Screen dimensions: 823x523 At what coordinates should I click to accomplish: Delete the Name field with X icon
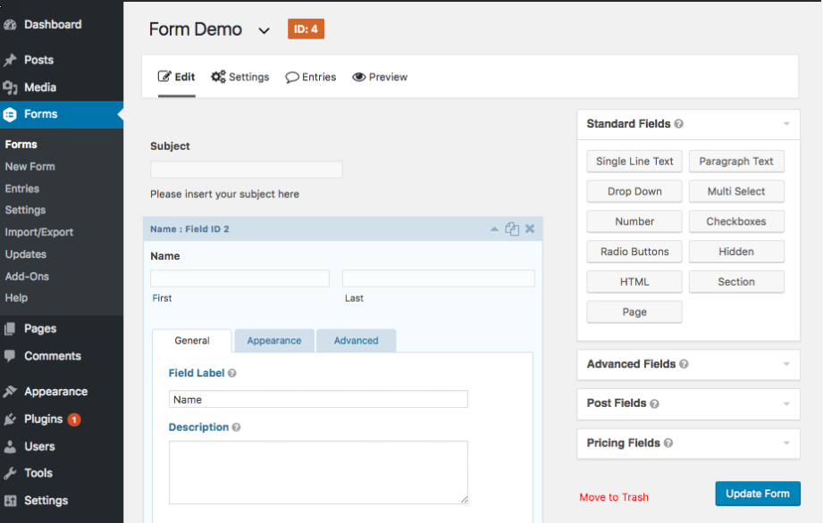pyautogui.click(x=530, y=229)
